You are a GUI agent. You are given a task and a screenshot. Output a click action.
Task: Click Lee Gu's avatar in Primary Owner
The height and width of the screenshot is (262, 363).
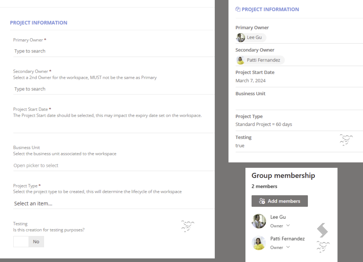240,37
